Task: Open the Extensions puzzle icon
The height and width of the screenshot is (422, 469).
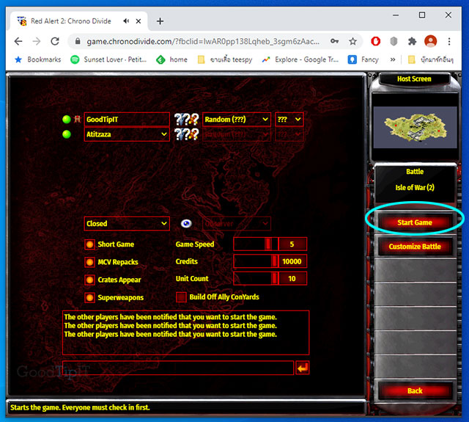Action: [x=412, y=41]
